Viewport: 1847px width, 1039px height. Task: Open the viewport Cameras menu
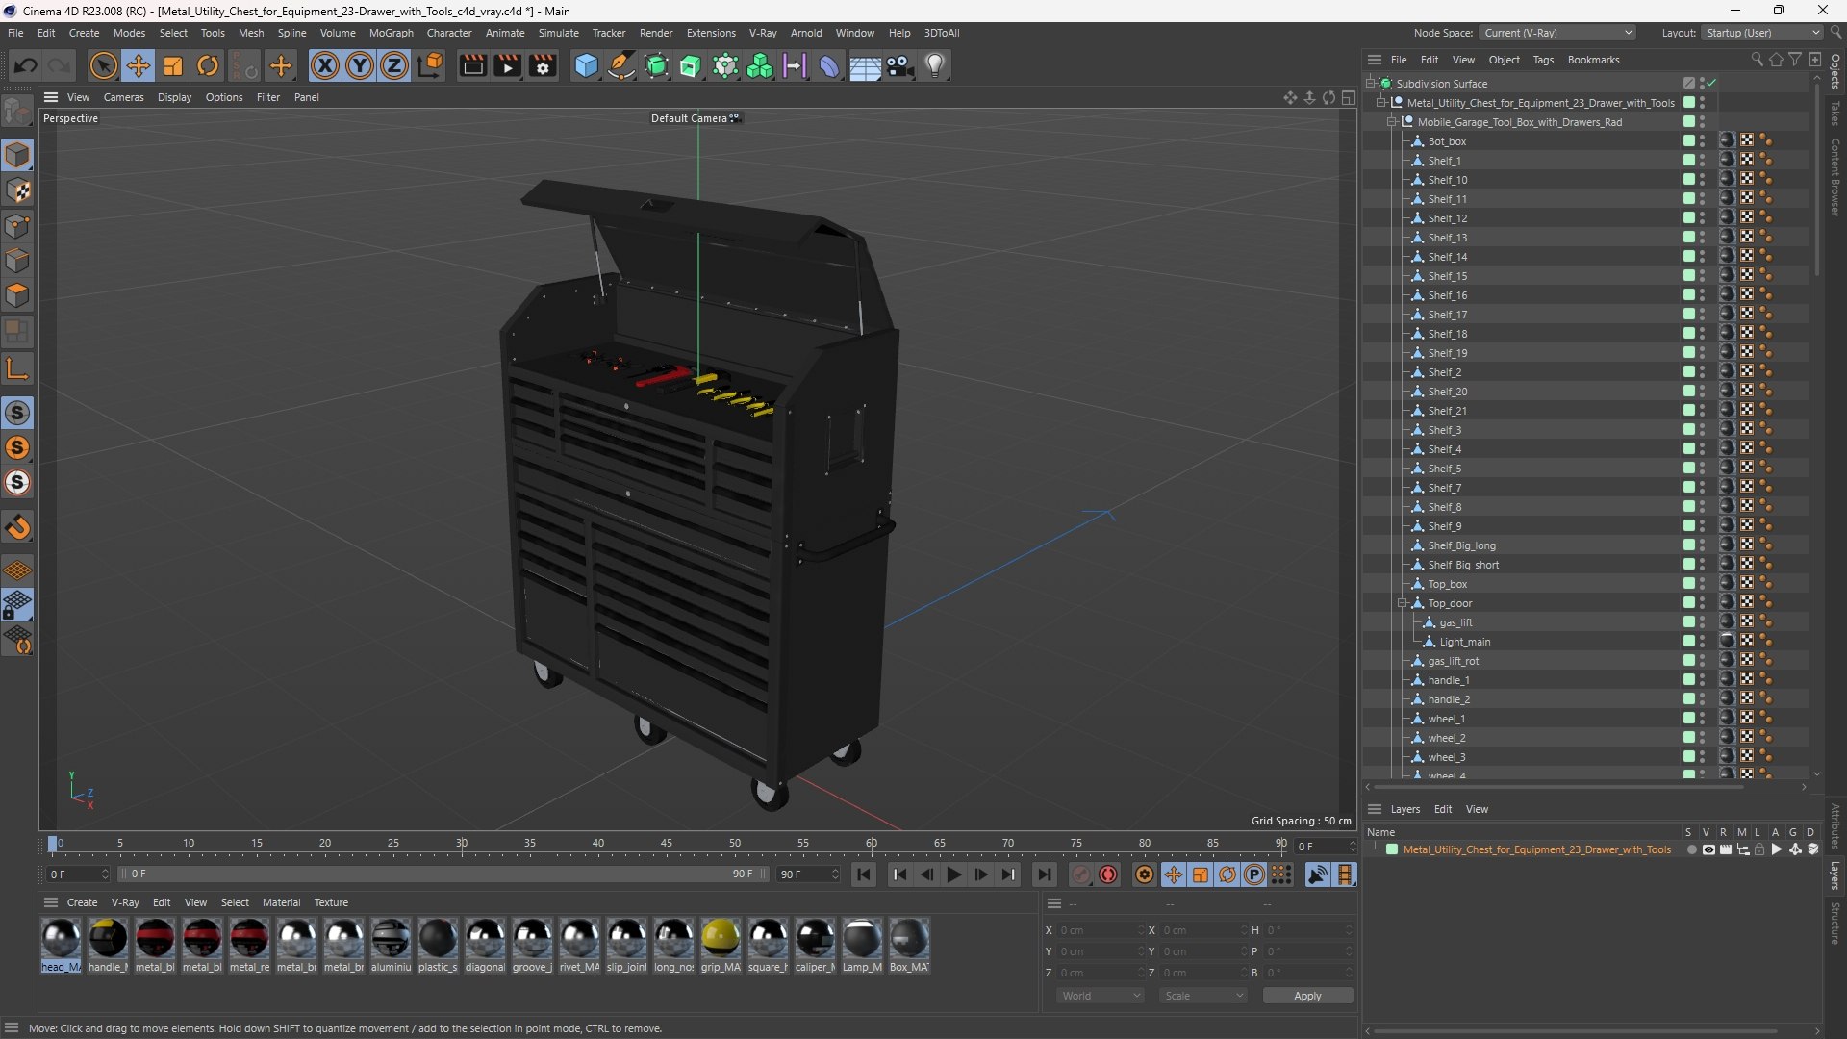tap(123, 97)
